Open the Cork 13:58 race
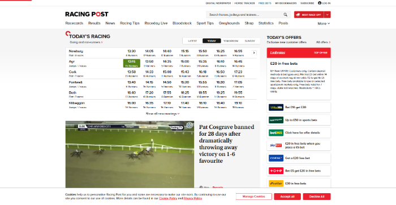396x205 pixels. pyautogui.click(x=132, y=73)
